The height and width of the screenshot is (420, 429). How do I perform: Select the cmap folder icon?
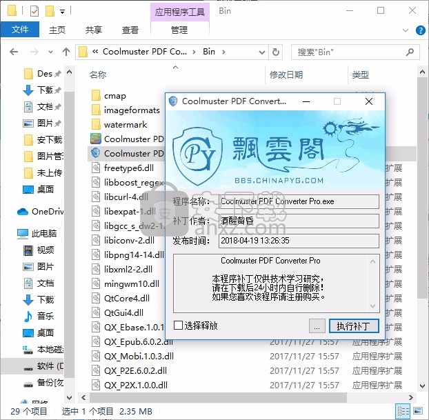(x=95, y=96)
